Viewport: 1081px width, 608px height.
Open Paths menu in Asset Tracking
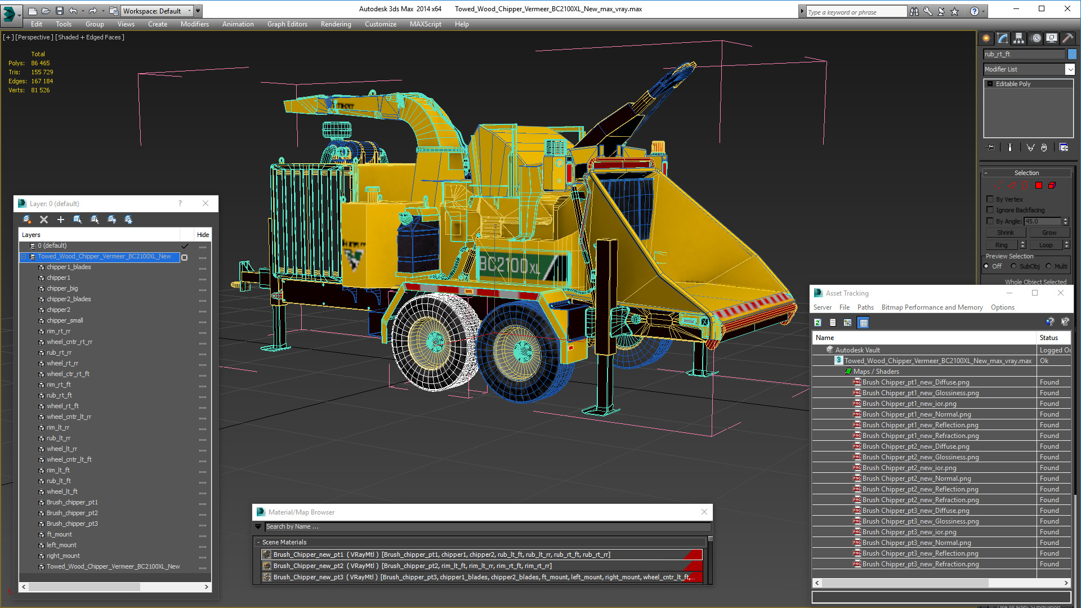coord(865,307)
